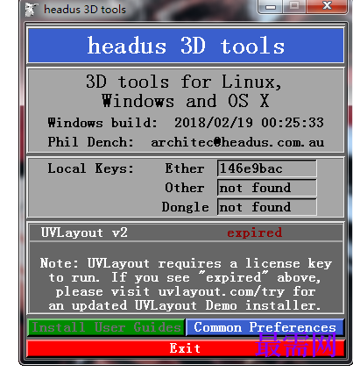Screen dimensions: 353x372
Task: Click the red Exit button
Action: tap(186, 348)
